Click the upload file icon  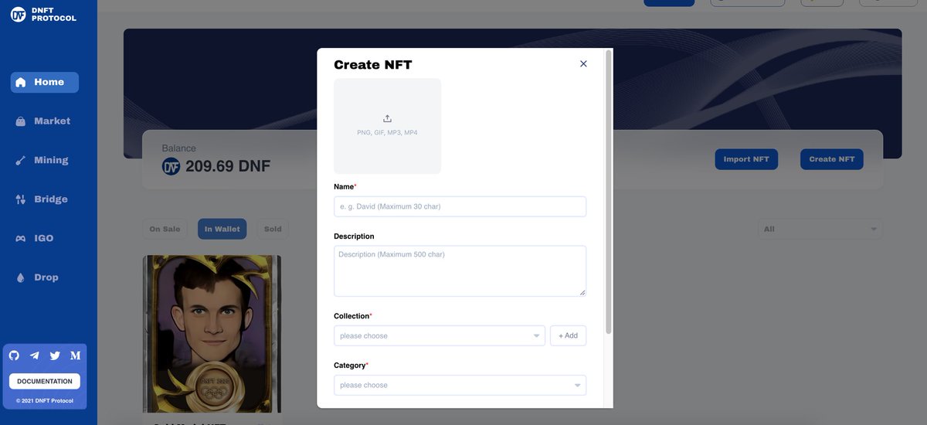click(387, 118)
